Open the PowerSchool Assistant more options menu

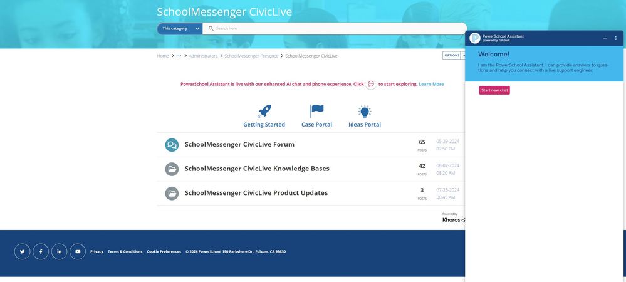615,38
